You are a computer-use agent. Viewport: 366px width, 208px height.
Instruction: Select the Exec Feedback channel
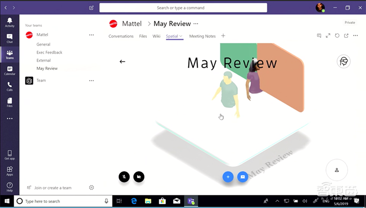tap(49, 53)
